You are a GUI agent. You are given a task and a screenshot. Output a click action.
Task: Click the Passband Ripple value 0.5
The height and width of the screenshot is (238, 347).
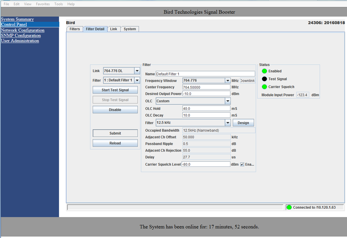[x=206, y=144]
